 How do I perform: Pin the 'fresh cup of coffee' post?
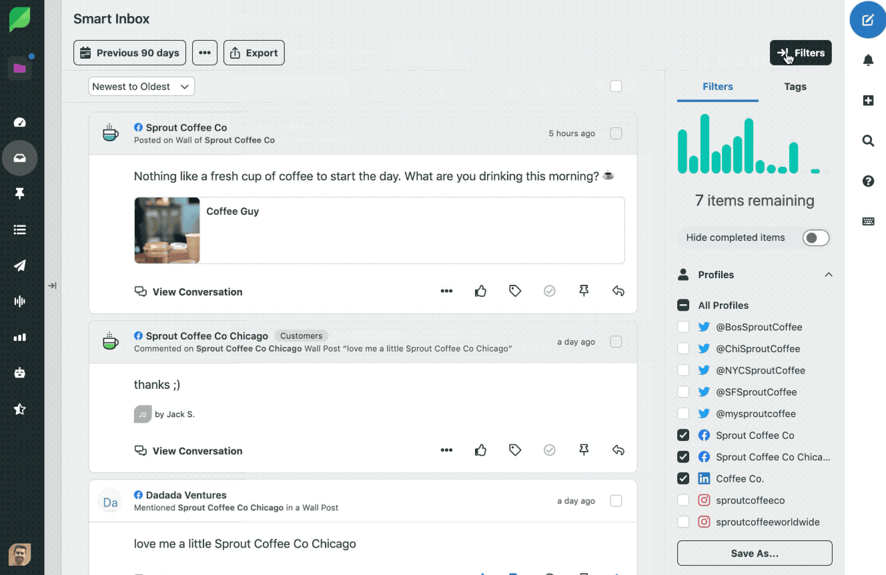(584, 291)
